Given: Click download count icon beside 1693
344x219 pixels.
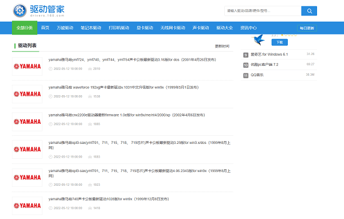Looking at the screenshot, I should pyautogui.click(x=90, y=157).
